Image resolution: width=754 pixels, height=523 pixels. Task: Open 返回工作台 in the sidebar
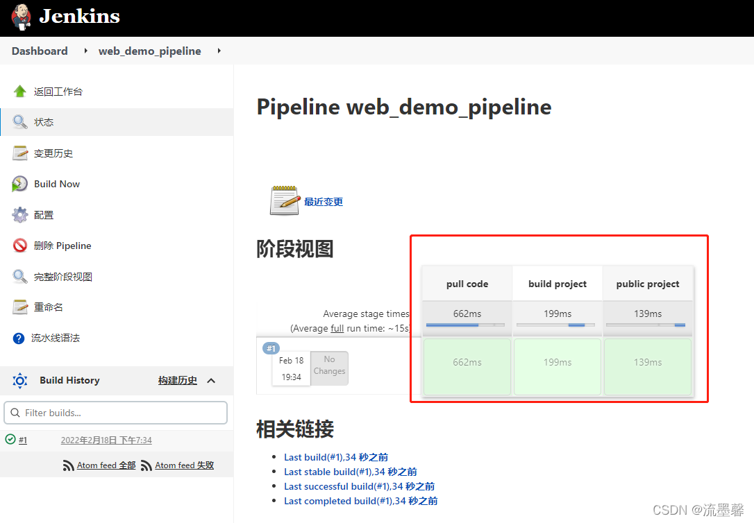click(58, 92)
